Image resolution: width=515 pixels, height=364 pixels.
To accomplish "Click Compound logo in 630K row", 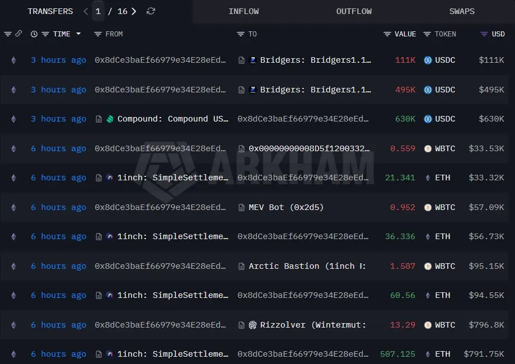I will pyautogui.click(x=110, y=119).
